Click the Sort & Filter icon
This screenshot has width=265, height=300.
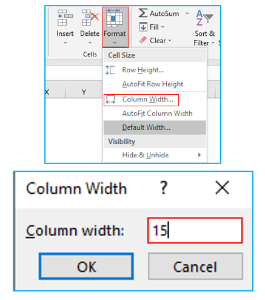[x=204, y=18]
